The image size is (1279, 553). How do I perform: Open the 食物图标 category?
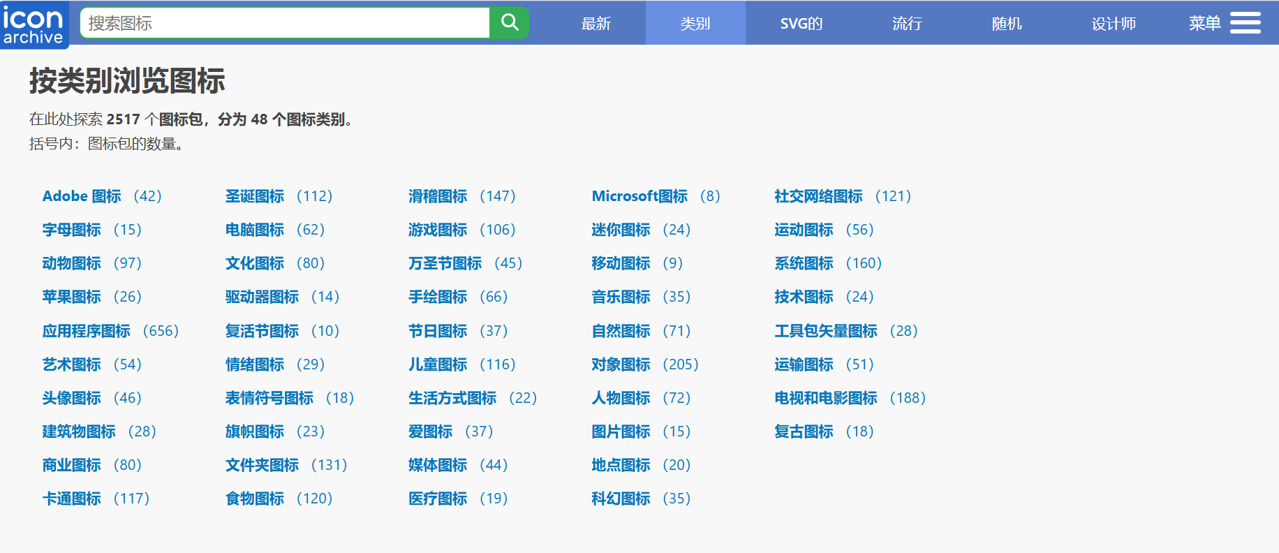point(255,499)
